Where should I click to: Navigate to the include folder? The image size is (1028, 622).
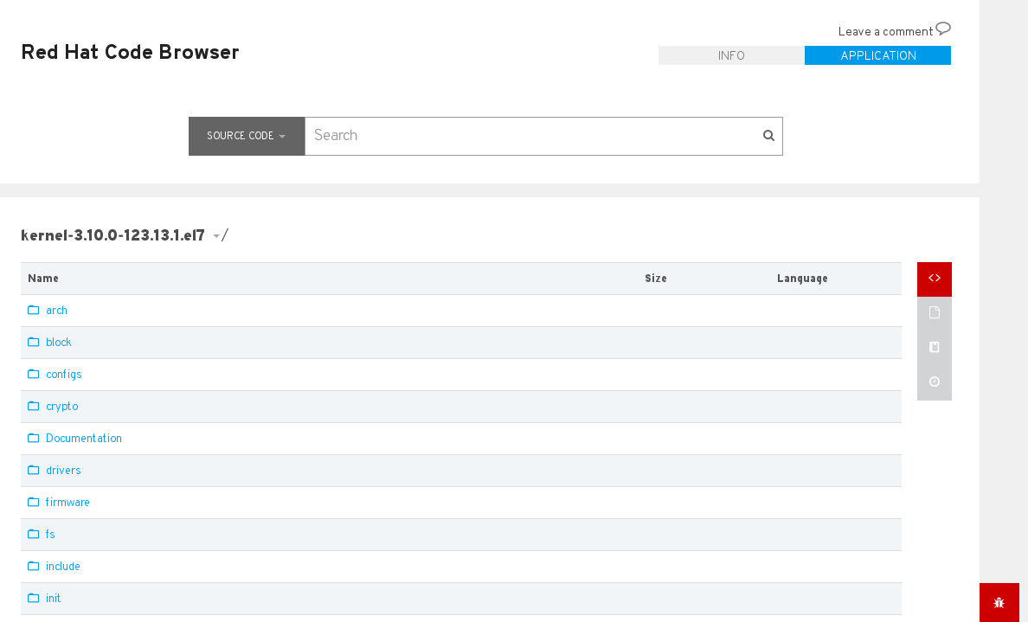62,566
